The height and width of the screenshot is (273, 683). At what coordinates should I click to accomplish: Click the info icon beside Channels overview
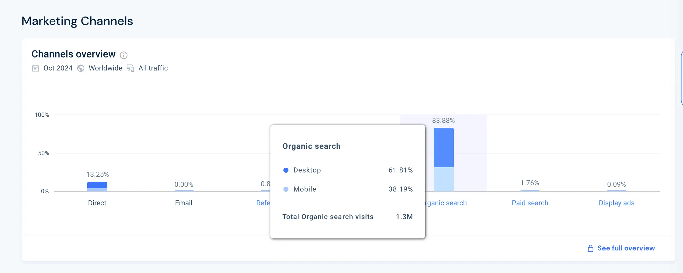point(124,55)
